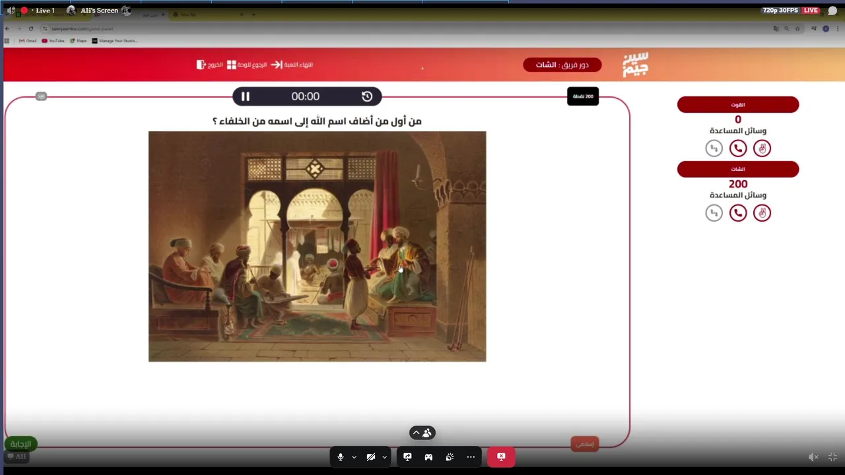Open the game controller activities icon
The image size is (845, 475).
[428, 457]
